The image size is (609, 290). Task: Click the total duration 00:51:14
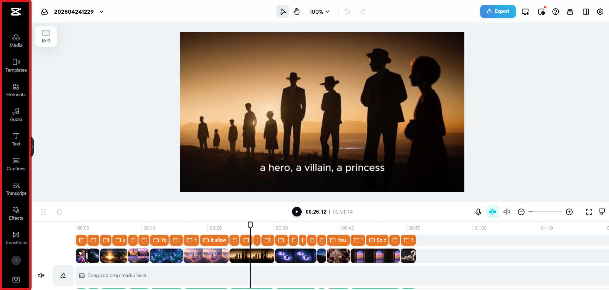343,212
